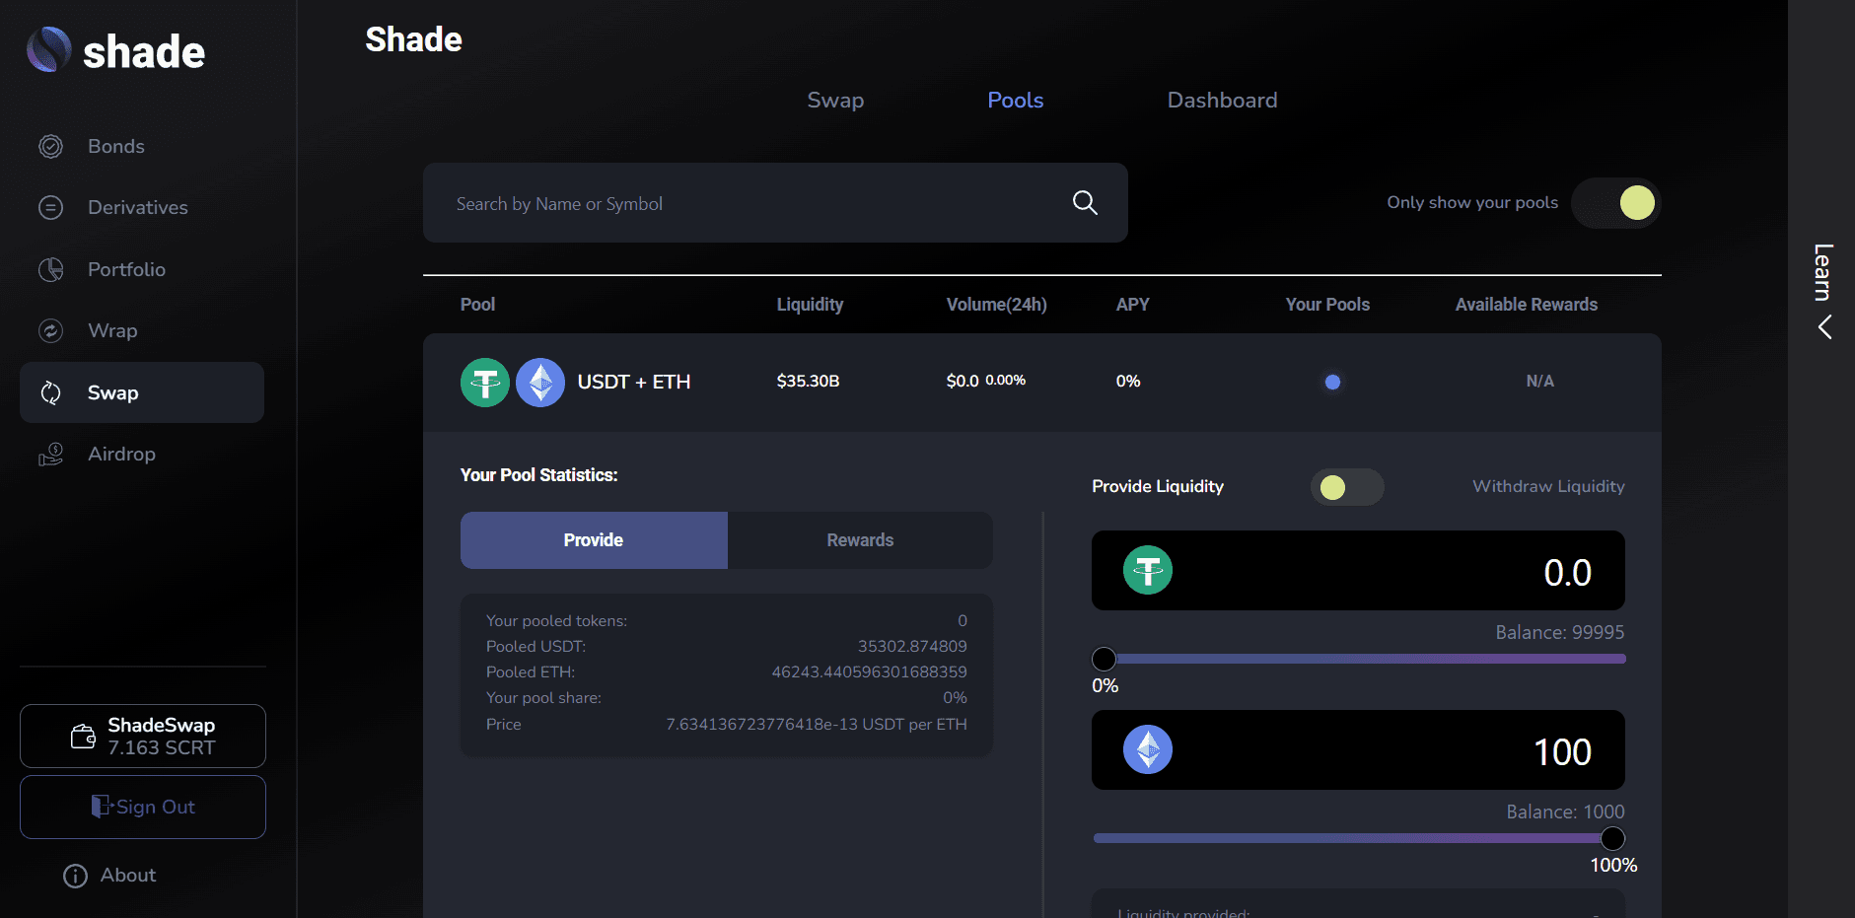Click the USDT slider track
The height and width of the screenshot is (918, 1855).
[1360, 659]
